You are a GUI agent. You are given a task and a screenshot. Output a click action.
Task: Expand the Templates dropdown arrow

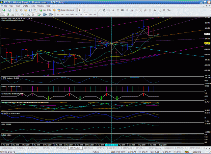click(x=52, y=15)
